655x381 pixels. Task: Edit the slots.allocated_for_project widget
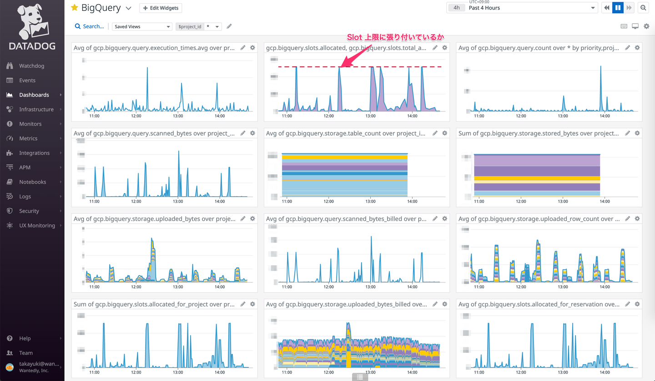click(x=243, y=304)
